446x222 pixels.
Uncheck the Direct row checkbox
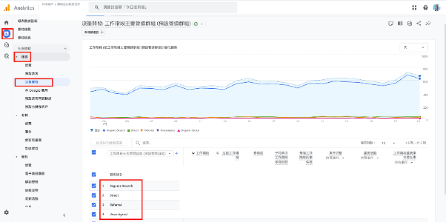[x=94, y=195]
